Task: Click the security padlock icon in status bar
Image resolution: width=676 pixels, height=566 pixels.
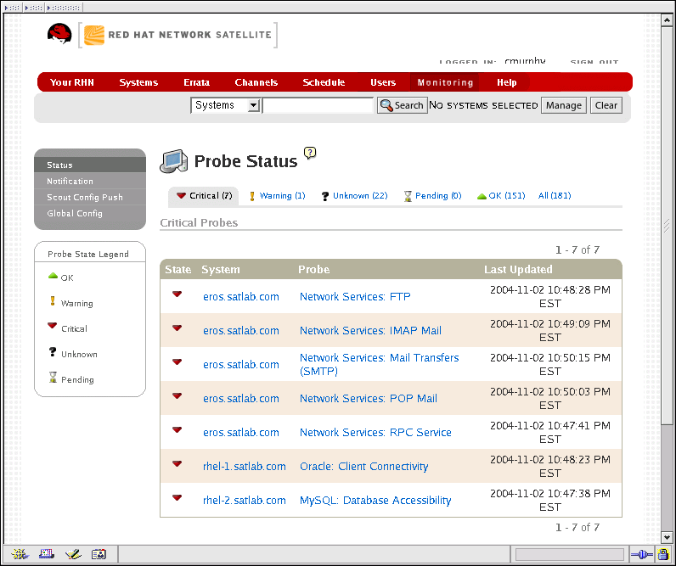Action: (x=662, y=554)
